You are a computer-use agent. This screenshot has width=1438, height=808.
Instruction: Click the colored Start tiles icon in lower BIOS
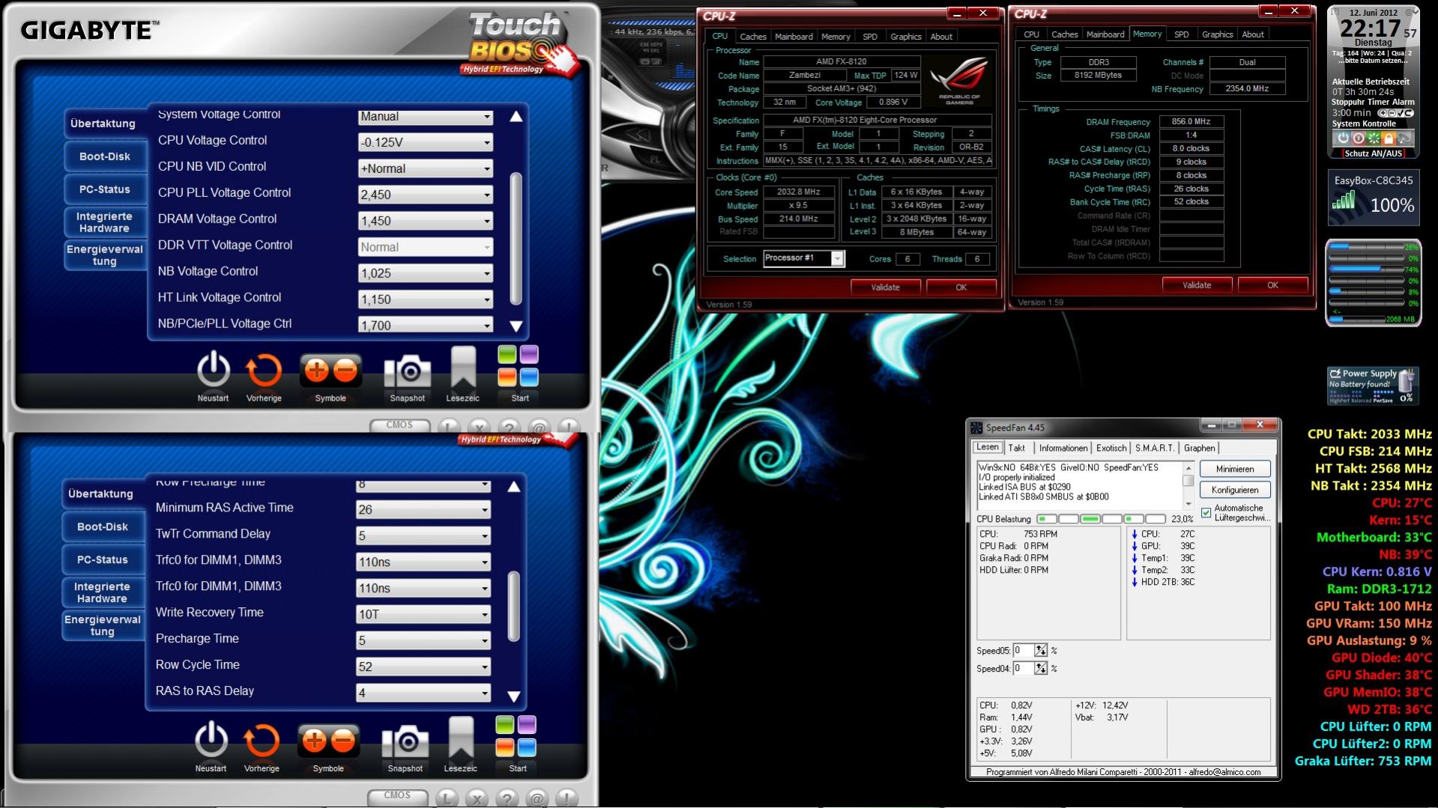516,736
